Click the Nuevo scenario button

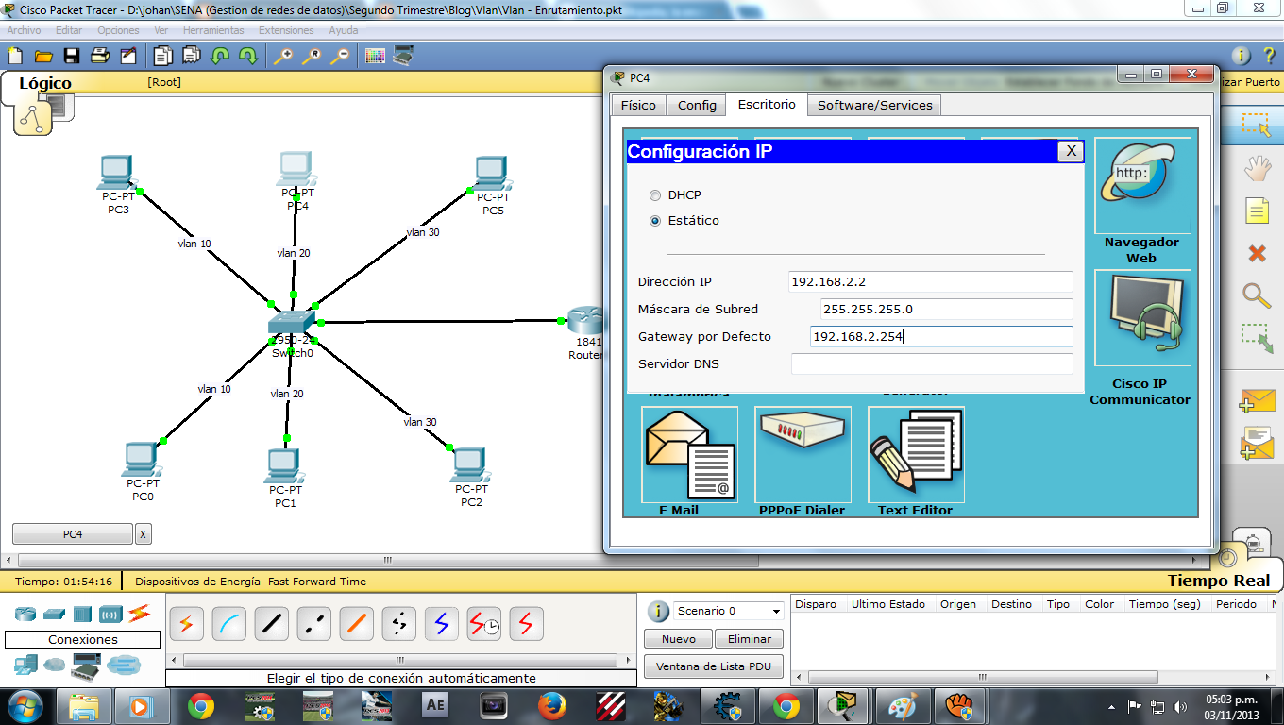[x=679, y=639]
